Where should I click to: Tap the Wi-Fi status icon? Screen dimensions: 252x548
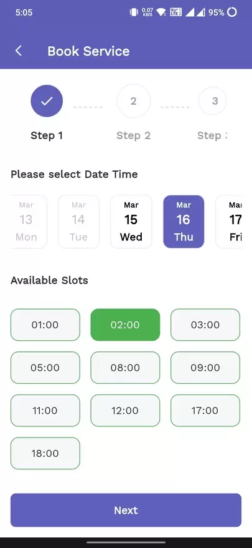point(161,12)
